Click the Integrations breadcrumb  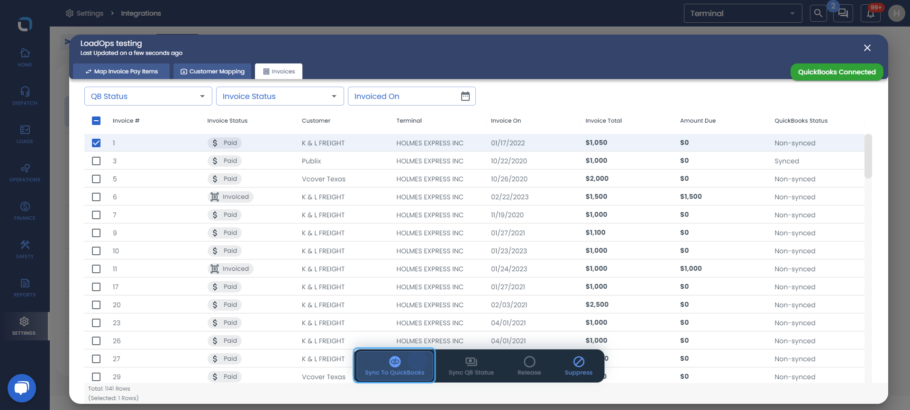tap(141, 13)
